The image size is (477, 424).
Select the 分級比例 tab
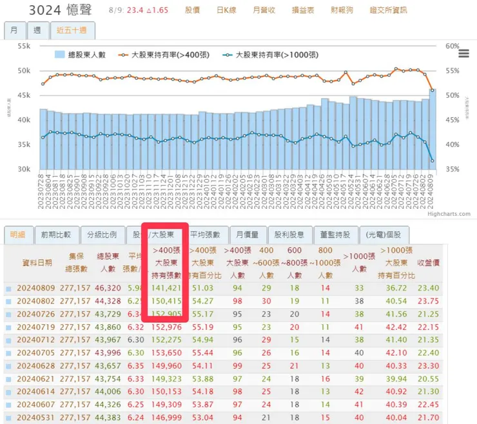102,235
